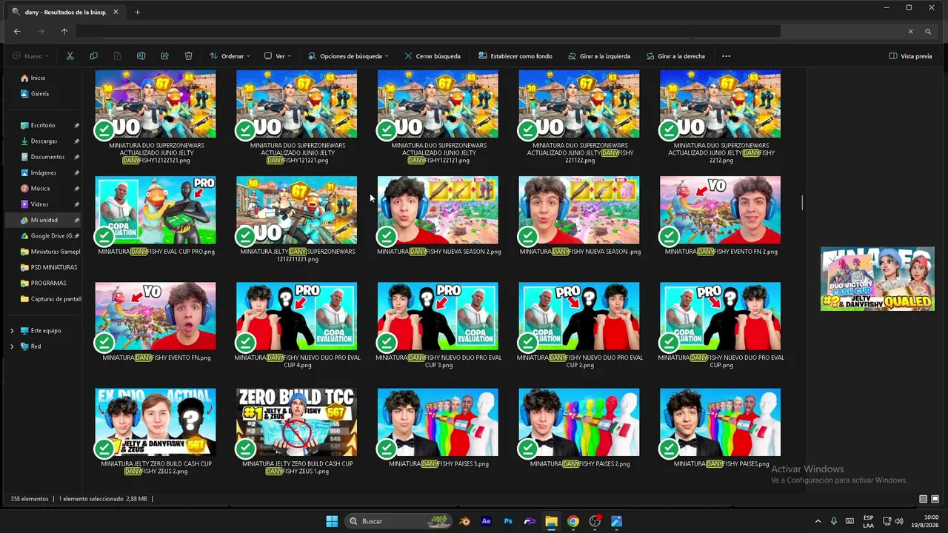The image size is (948, 533).
Task: Click the Rename icon in the toolbar
Action: pyautogui.click(x=141, y=56)
